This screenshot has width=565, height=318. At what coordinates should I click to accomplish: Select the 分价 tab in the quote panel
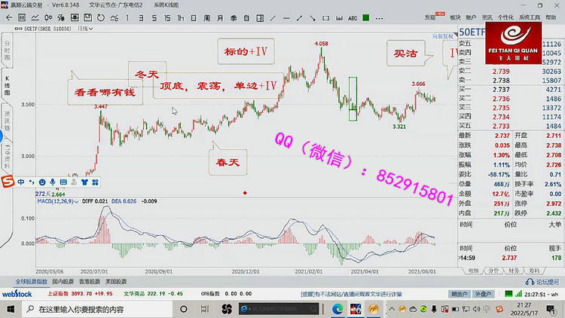[493, 269]
